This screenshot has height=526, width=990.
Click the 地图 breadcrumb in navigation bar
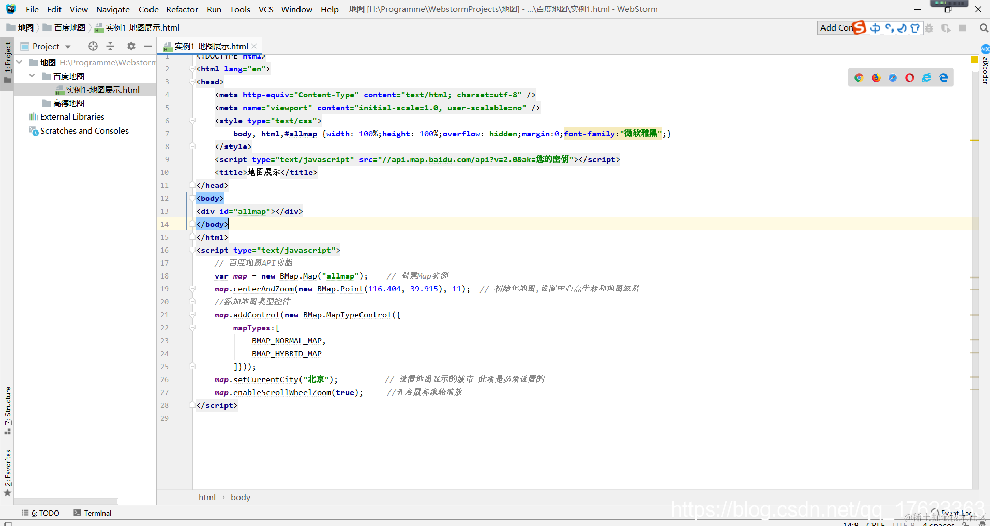point(21,28)
